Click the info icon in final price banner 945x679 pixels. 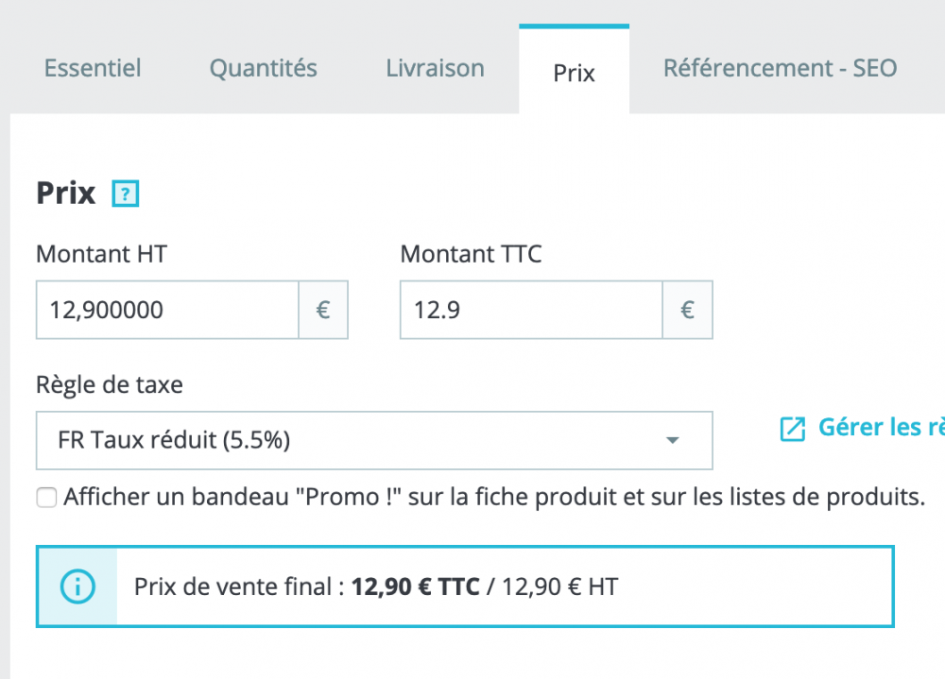click(x=77, y=586)
